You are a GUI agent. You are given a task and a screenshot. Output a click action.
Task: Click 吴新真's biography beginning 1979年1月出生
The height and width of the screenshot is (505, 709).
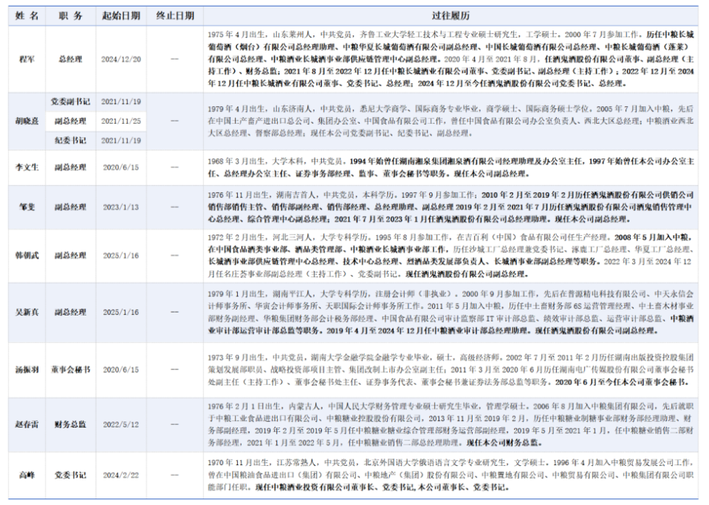pyautogui.click(x=451, y=313)
